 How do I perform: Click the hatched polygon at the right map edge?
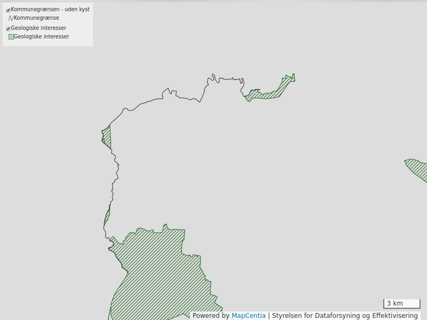(x=416, y=168)
